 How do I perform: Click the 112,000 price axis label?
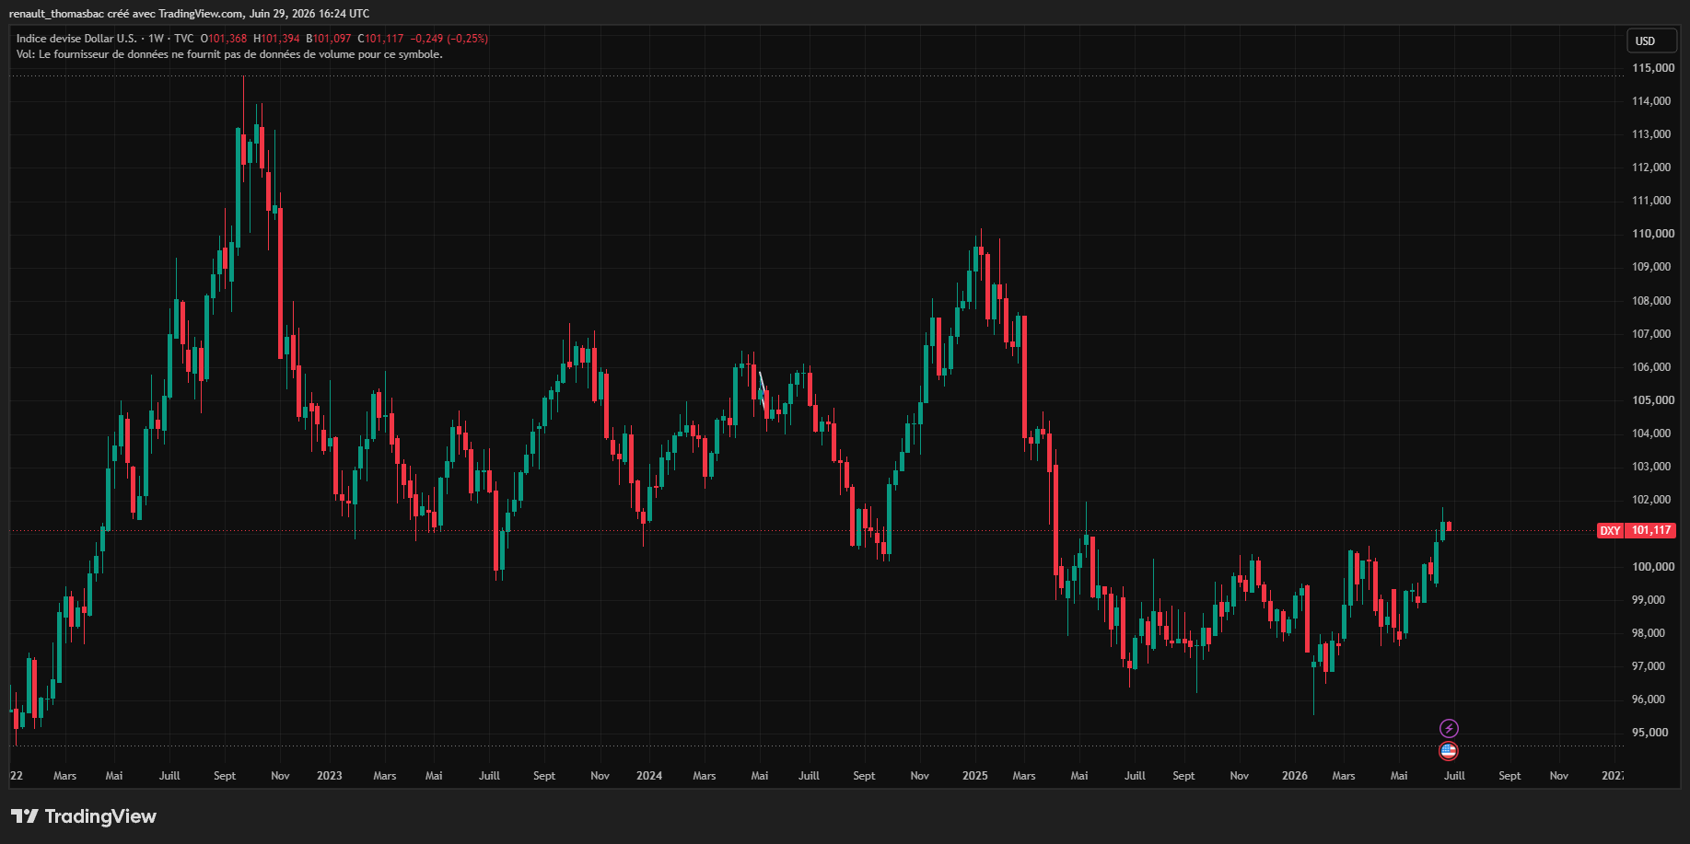pos(1651,168)
